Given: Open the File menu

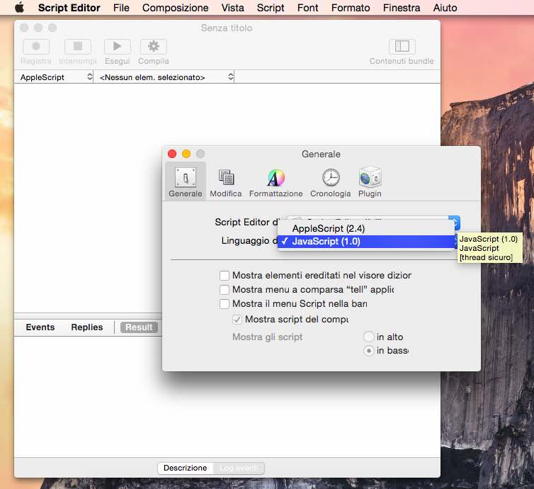Looking at the screenshot, I should pos(121,8).
